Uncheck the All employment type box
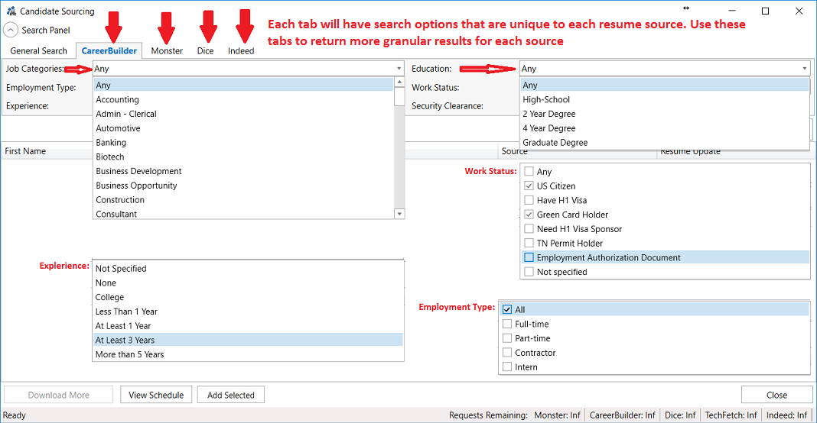The image size is (817, 423). [x=507, y=309]
